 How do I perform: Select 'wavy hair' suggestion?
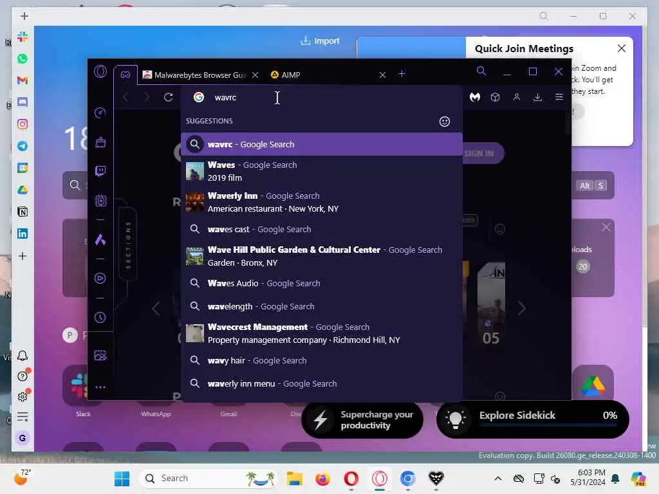click(322, 360)
